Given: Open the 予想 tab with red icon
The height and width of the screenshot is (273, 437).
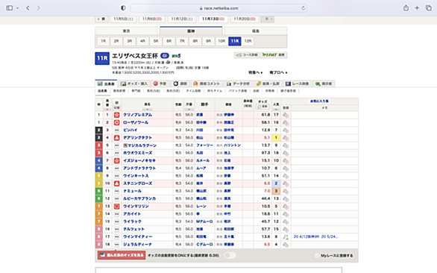Looking at the screenshot, I should [160, 84].
